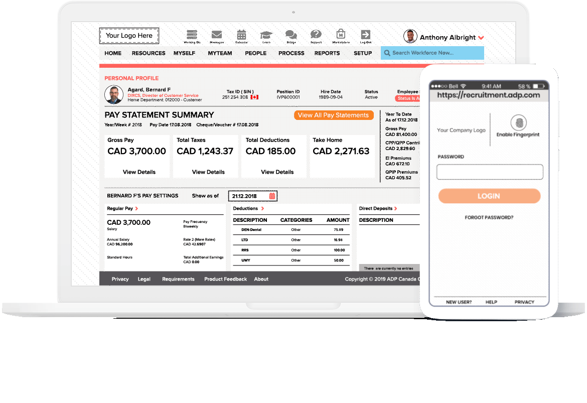Open the REPORTS menu

click(x=327, y=53)
